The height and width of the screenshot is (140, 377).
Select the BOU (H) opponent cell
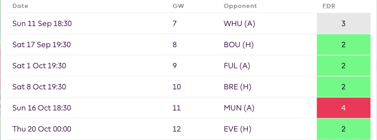tap(239, 45)
